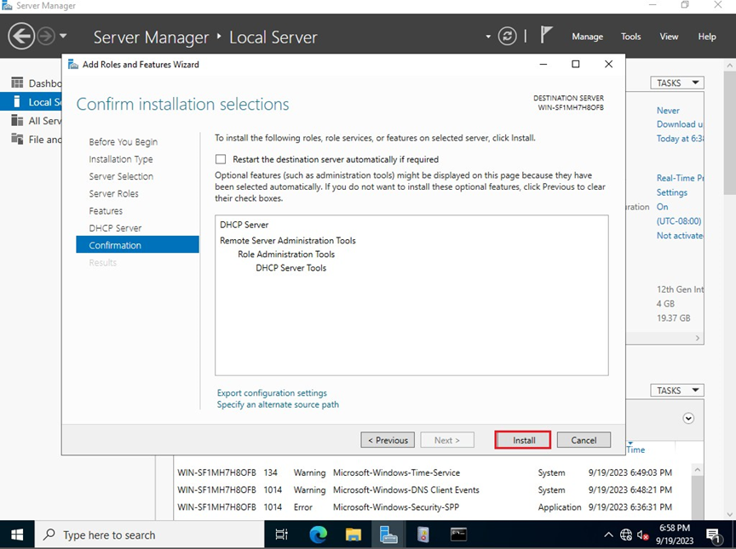736x549 pixels.
Task: Open the Notifications flag icon
Action: [545, 35]
